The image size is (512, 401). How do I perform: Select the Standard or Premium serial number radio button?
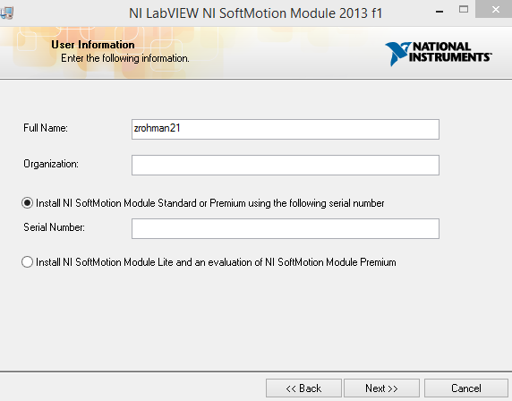pyautogui.click(x=27, y=203)
